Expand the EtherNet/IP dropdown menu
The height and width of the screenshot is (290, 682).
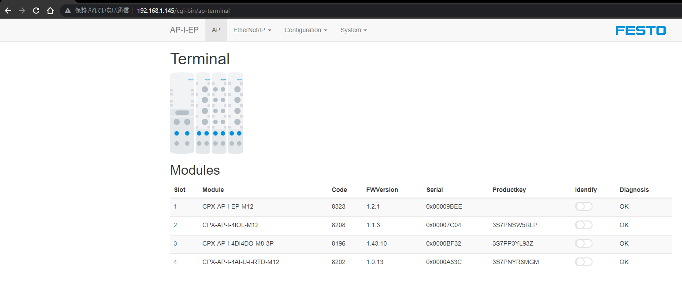pos(252,30)
